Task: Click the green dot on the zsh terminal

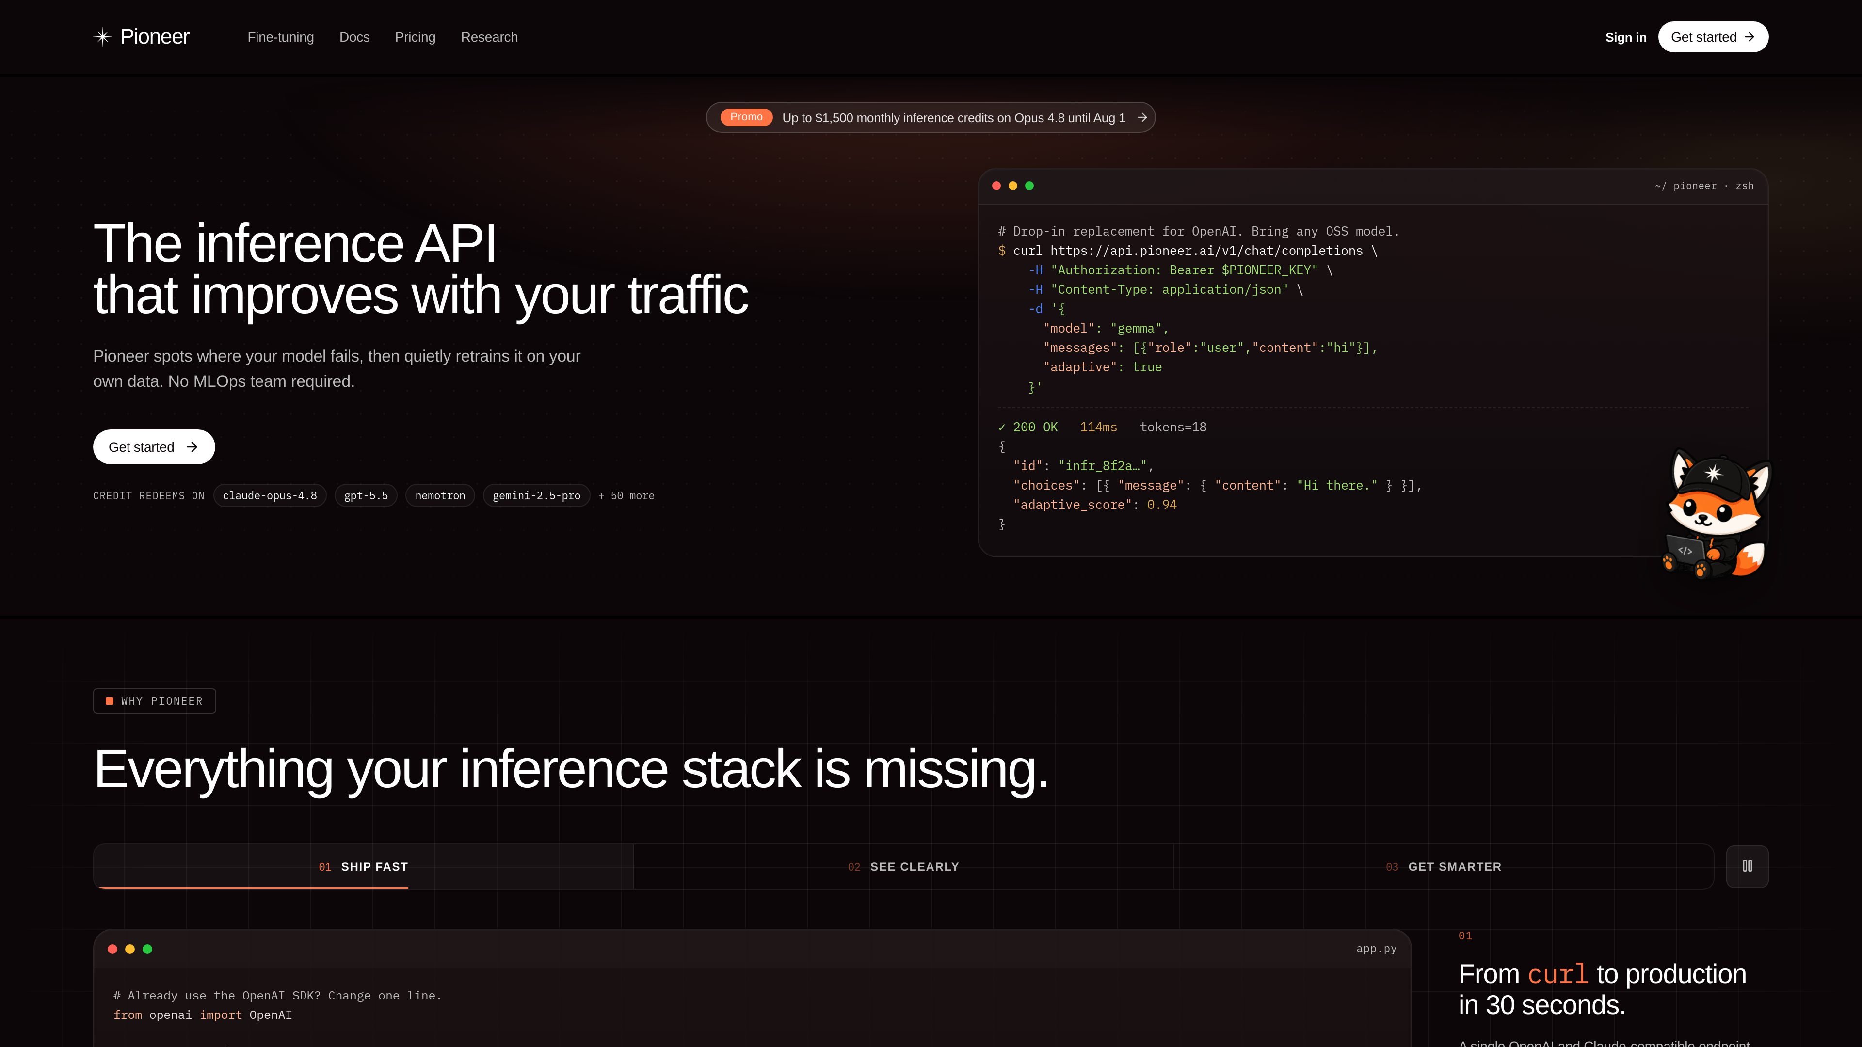Action: [1029, 186]
